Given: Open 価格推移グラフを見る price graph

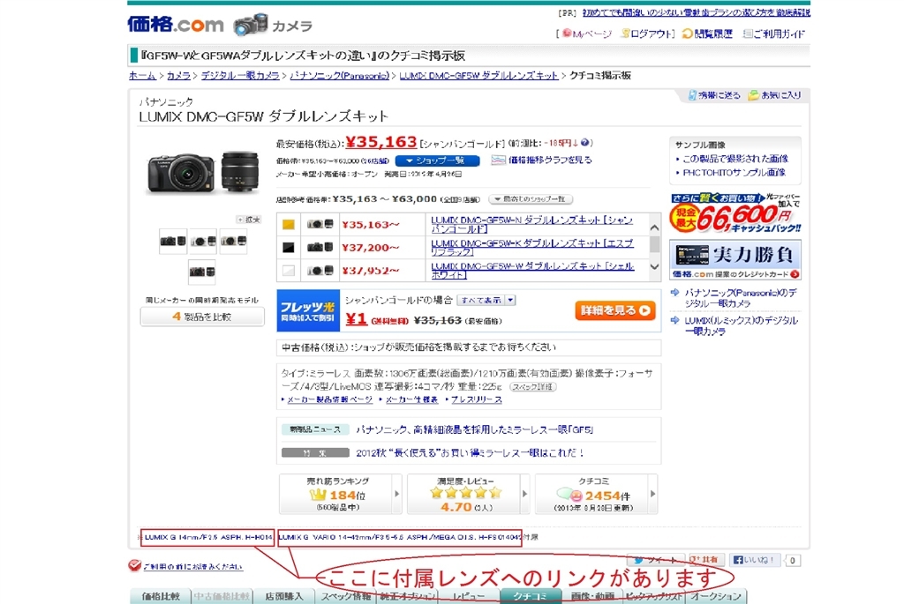Looking at the screenshot, I should coord(541,160).
